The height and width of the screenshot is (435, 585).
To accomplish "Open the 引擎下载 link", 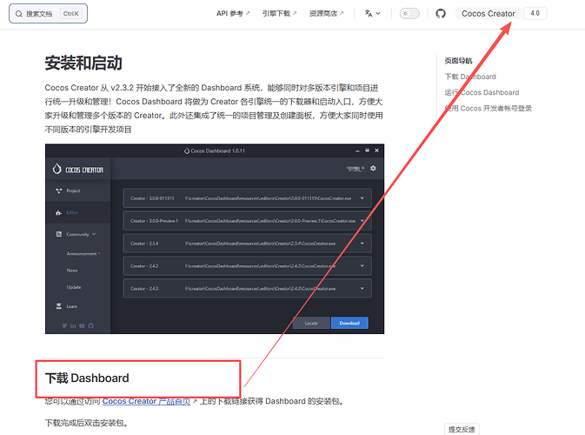I will click(279, 13).
